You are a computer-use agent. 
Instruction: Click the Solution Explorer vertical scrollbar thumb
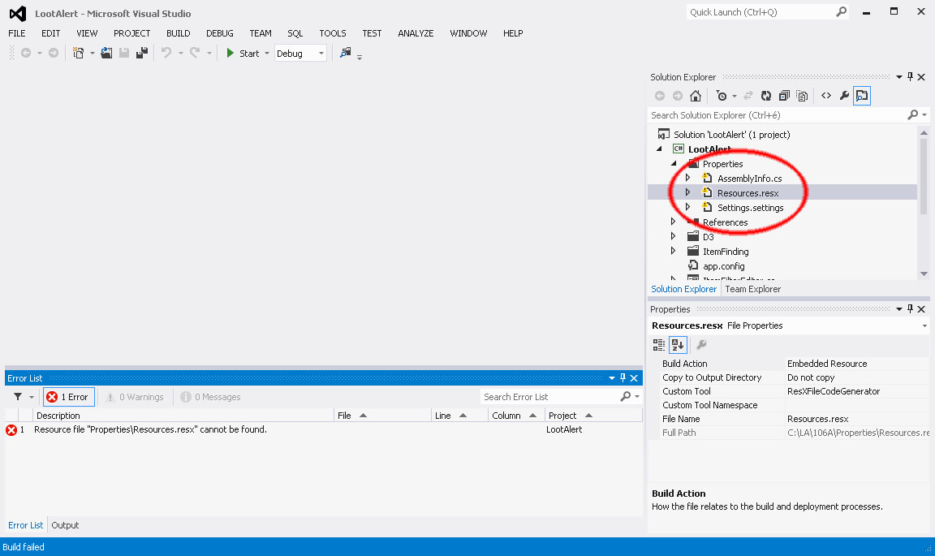click(924, 176)
